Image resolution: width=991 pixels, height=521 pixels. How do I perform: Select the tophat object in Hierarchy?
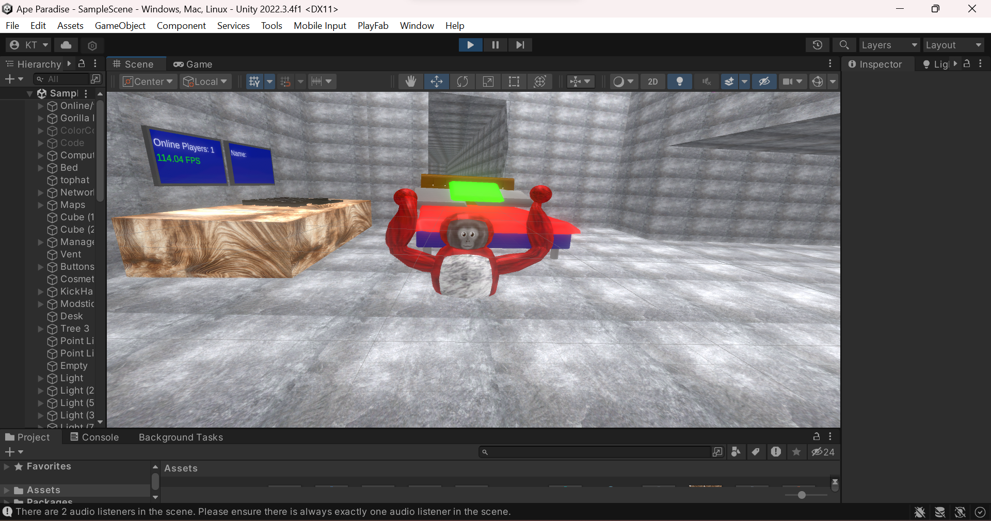coord(74,180)
